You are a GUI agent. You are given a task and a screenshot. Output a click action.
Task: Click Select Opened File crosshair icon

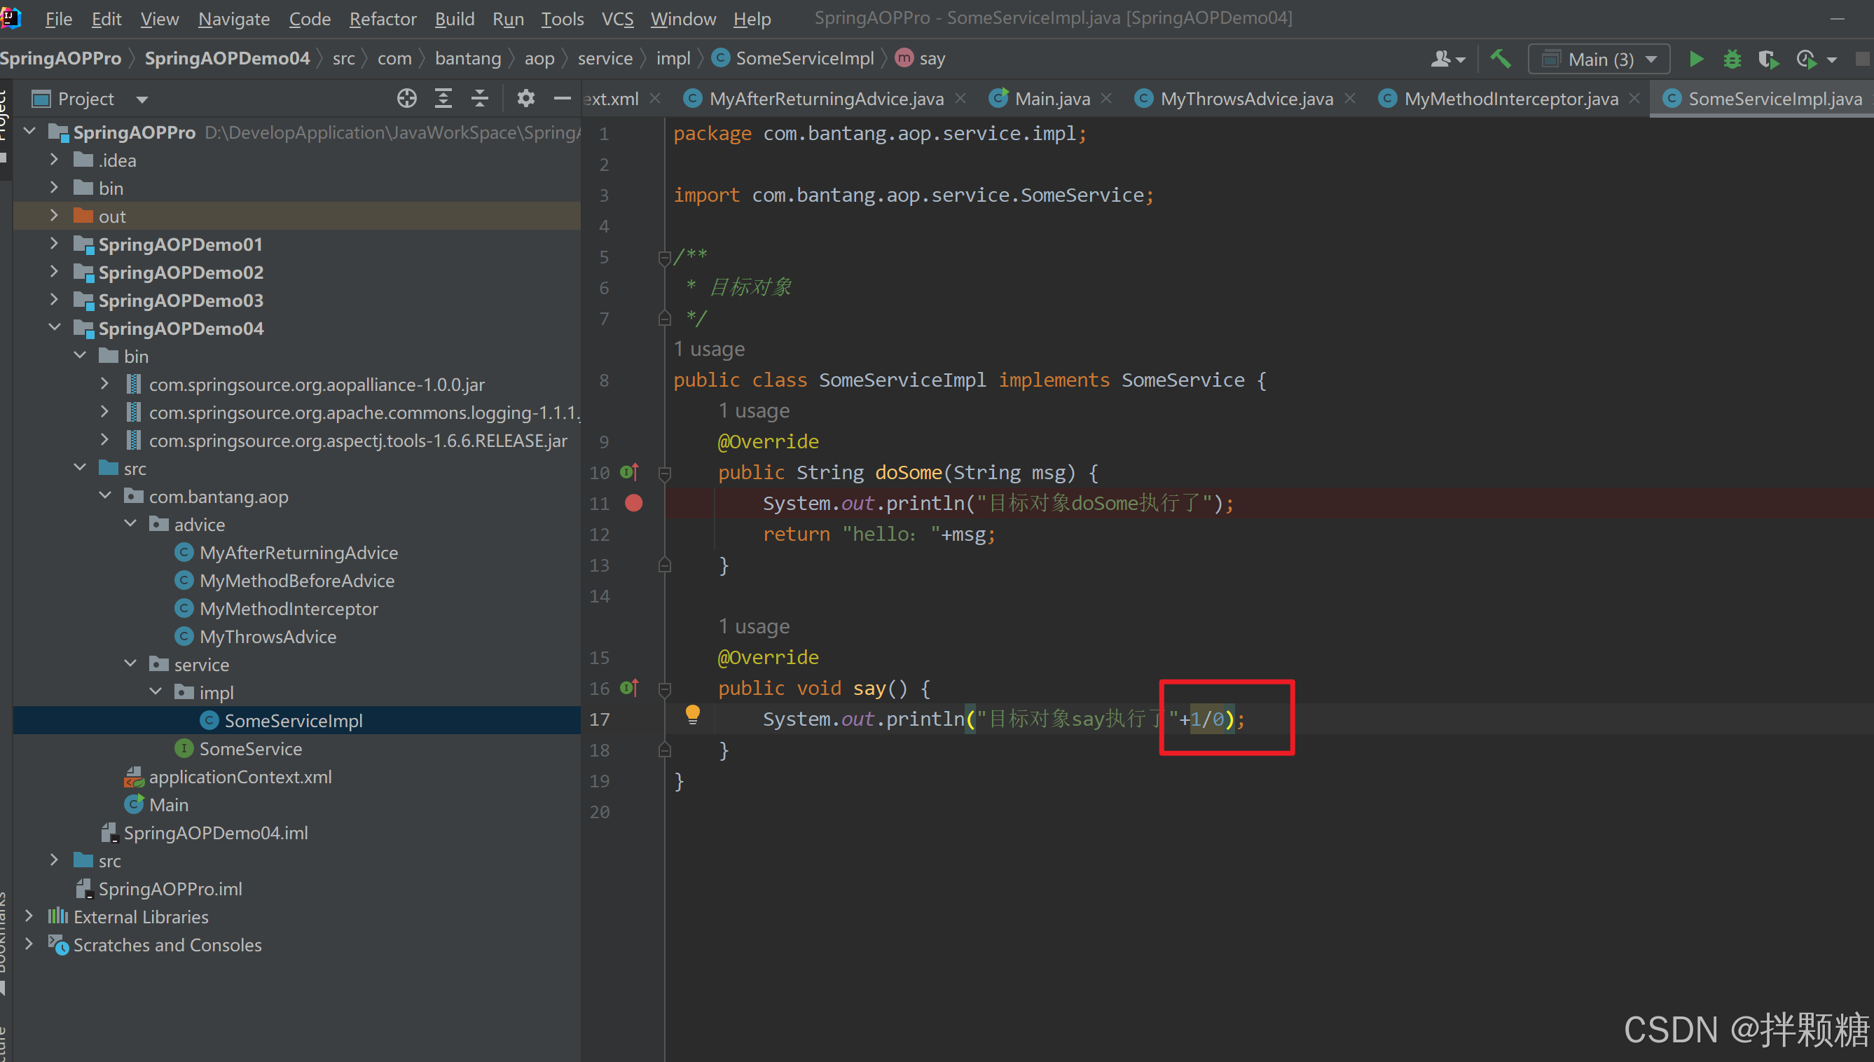click(x=406, y=99)
